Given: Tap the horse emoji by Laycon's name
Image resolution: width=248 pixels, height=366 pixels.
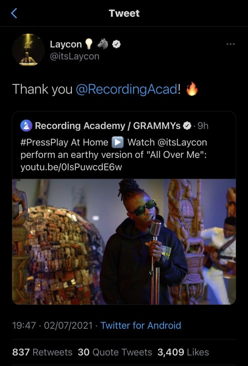Looking at the screenshot, I should [103, 44].
